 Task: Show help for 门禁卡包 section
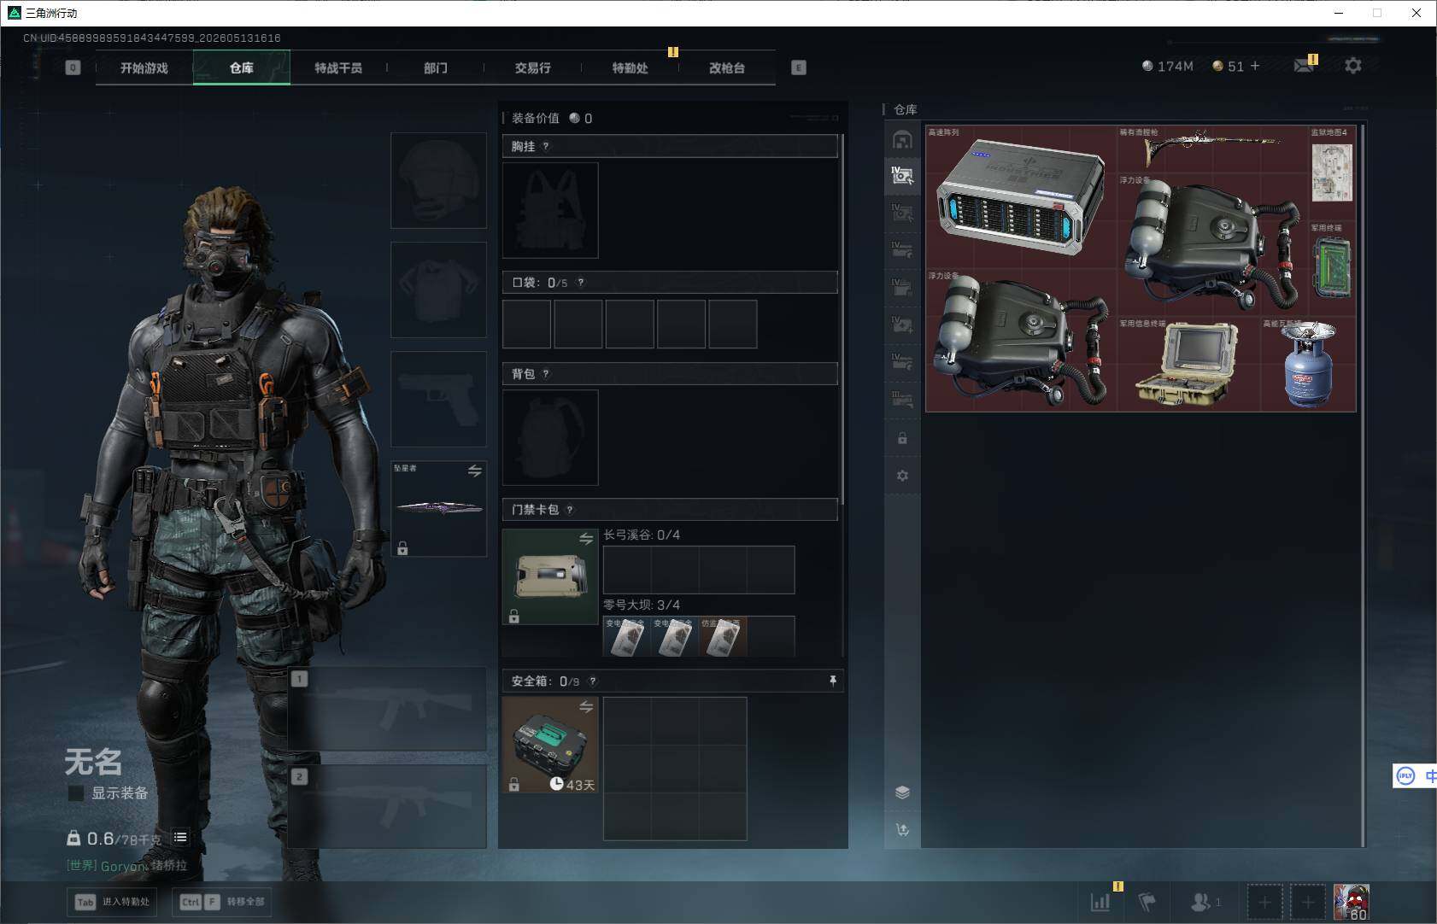pyautogui.click(x=570, y=509)
